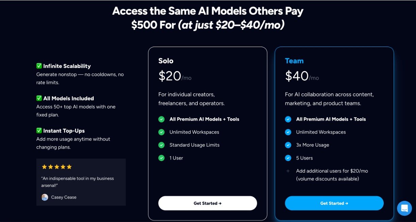Click Casey Cease's avatar photo
Screen dimensions: 416x222
pyautogui.click(x=45, y=197)
